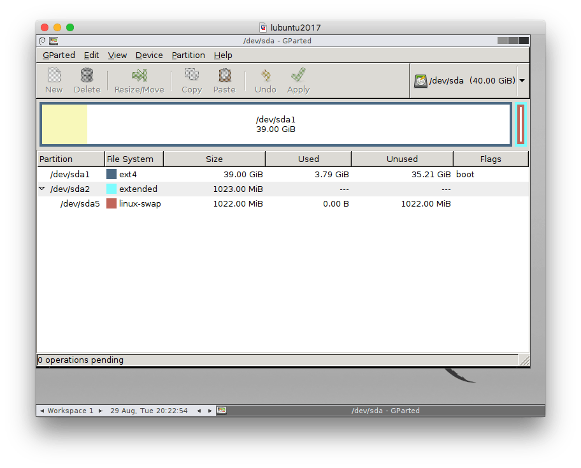
Task: Click the window resize grip at status bar corner
Action: tap(524, 360)
